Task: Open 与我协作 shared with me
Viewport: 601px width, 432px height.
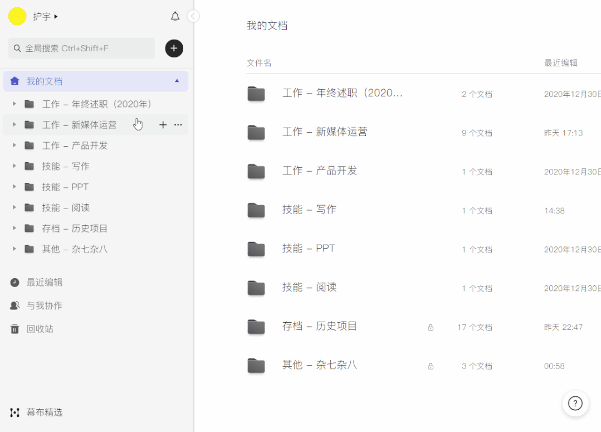Action: click(45, 306)
